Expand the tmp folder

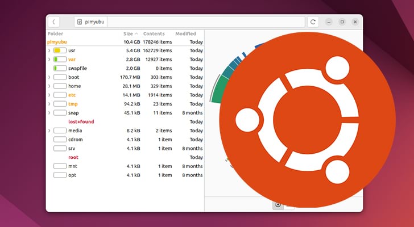(49, 104)
